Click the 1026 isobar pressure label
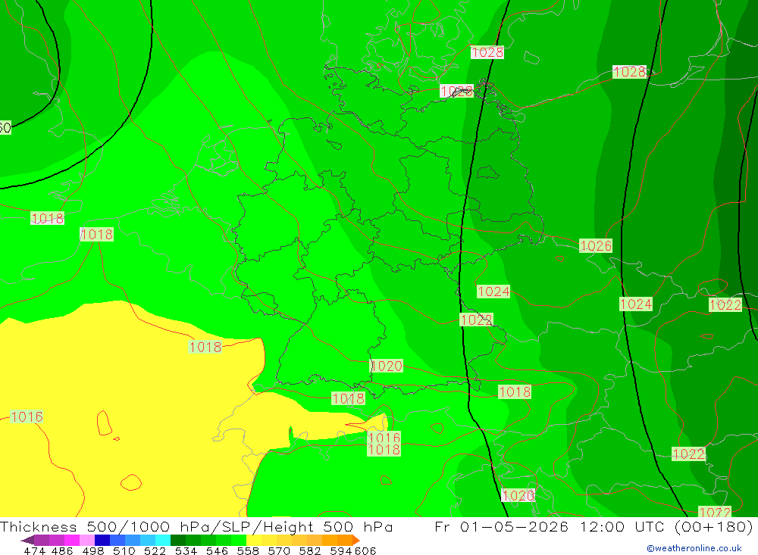Viewport: 758px width, 555px height. 596,246
